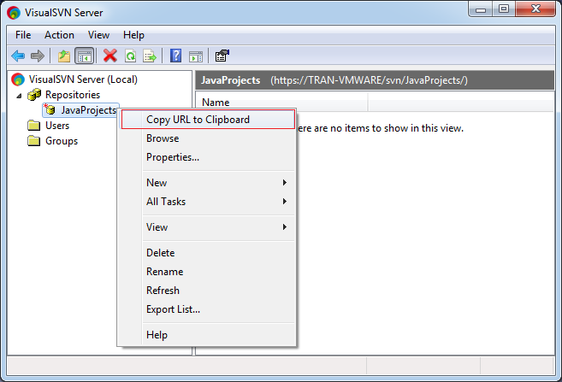Screen dimensions: 562x382
Task: Choose Help from the context menu
Action: coord(208,335)
